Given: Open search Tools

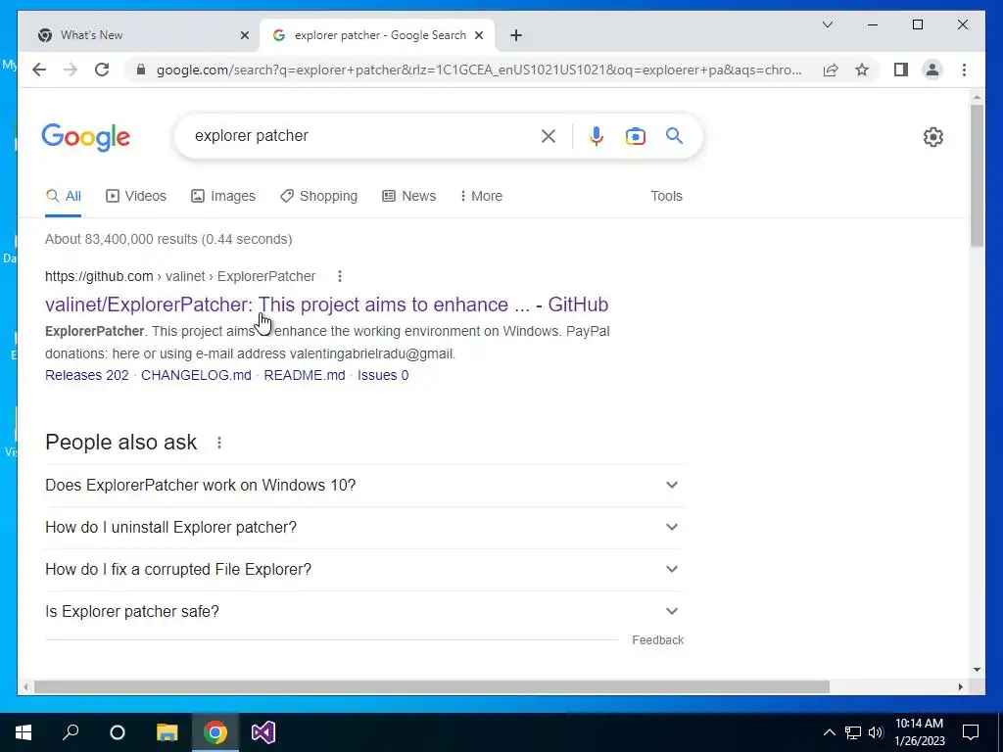Looking at the screenshot, I should [666, 196].
